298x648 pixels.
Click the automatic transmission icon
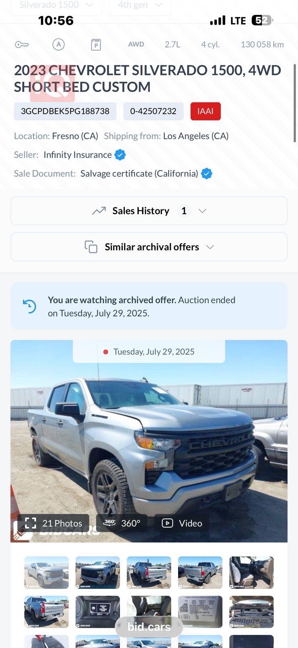[59, 45]
